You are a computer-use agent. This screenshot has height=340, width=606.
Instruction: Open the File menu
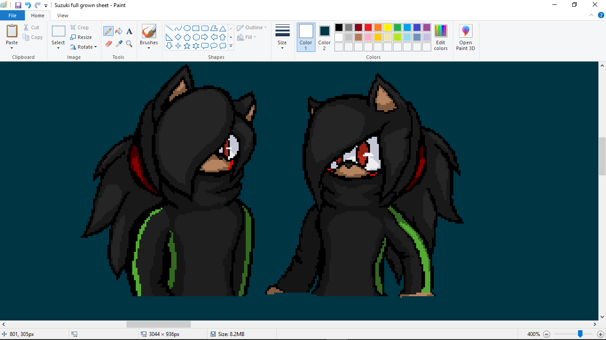tap(12, 15)
